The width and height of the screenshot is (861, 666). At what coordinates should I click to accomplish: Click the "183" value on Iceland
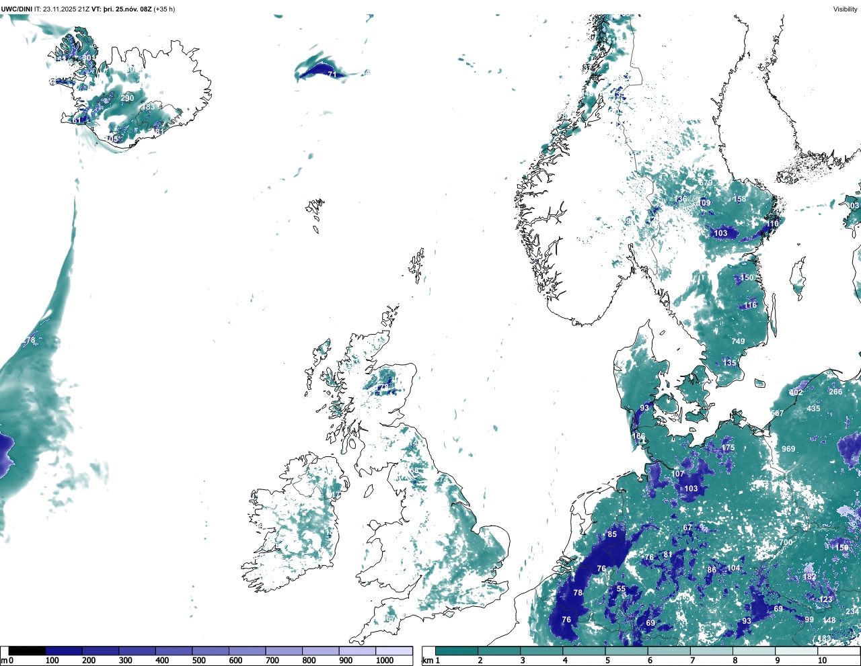click(x=148, y=107)
